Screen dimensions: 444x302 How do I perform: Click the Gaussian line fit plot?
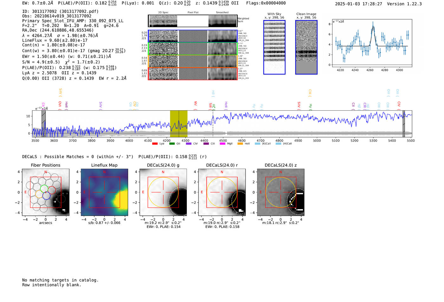[x=372, y=43]
